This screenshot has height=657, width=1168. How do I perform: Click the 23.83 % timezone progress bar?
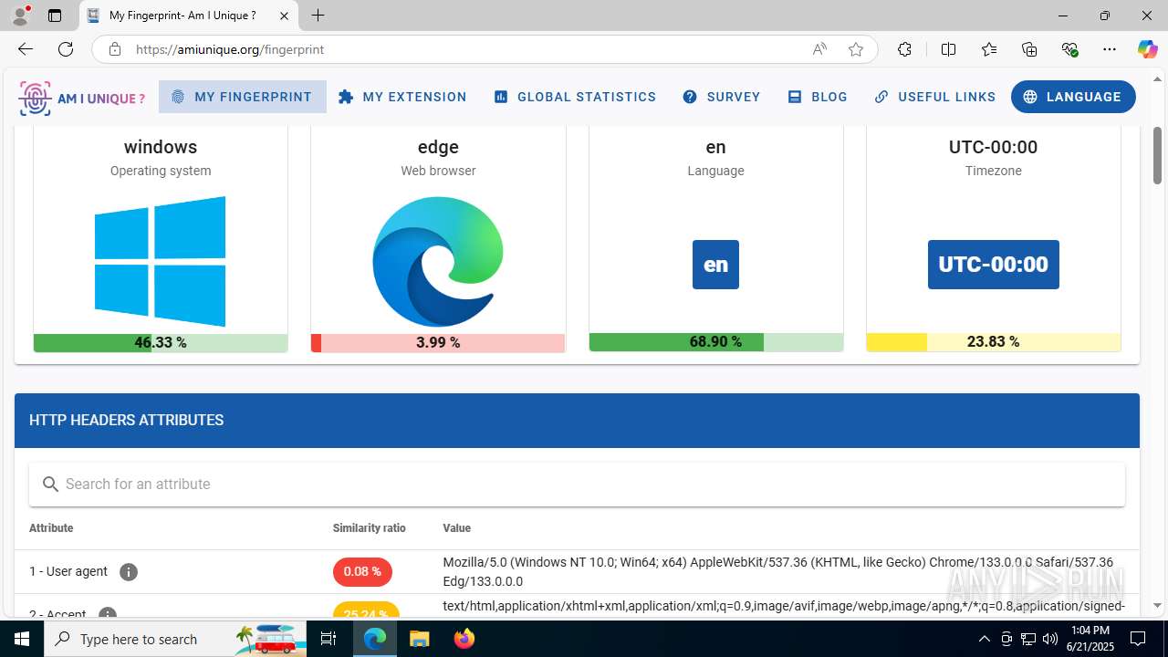[x=993, y=342]
